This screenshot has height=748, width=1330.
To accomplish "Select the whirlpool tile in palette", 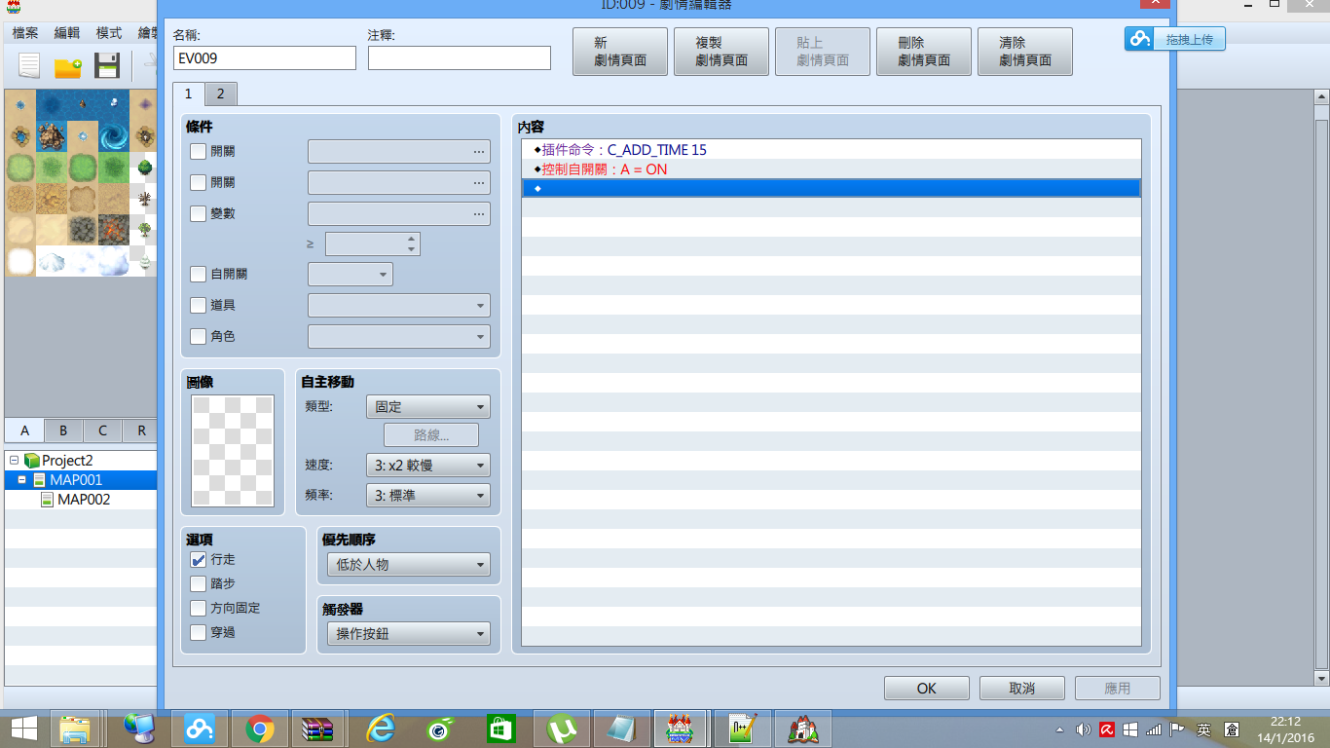I will point(114,135).
